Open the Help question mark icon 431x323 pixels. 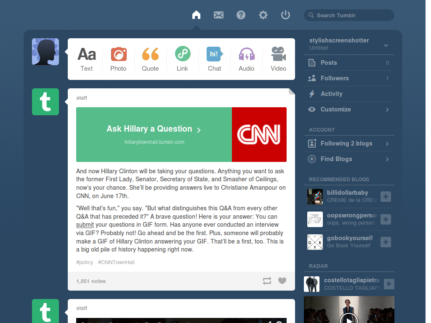click(x=241, y=15)
